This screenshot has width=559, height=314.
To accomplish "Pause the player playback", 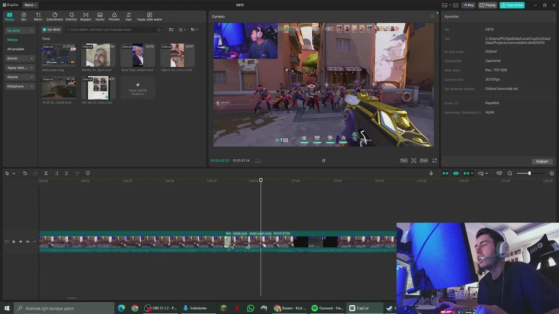I will (324, 160).
